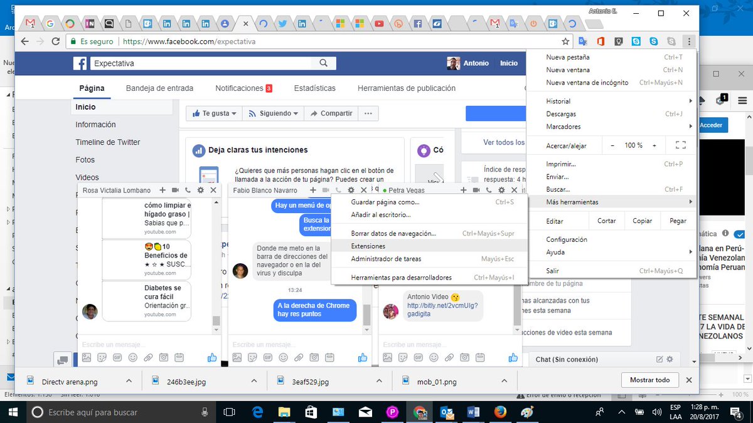
Task: Click the Cortar button in Editar row
Action: (606, 221)
